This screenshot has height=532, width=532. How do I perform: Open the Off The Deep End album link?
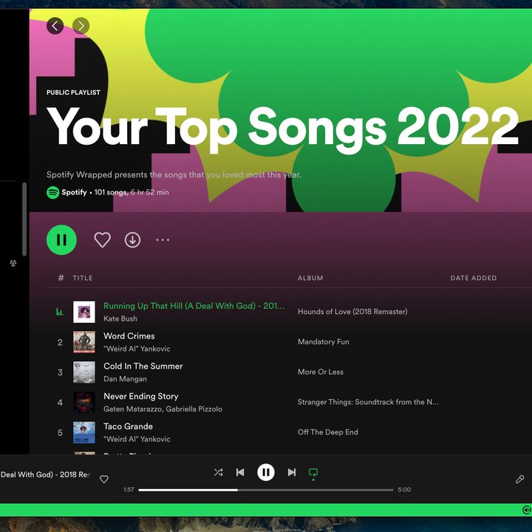tap(328, 432)
